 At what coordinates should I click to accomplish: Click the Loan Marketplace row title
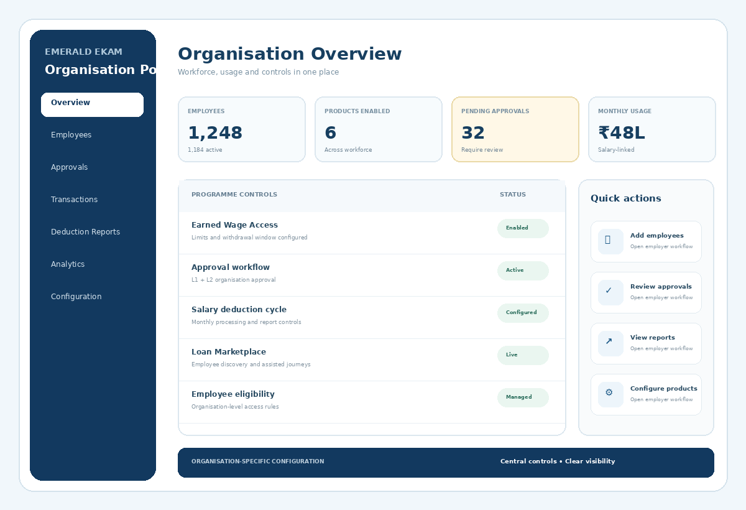point(229,352)
